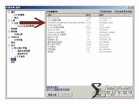Collapse the 默认用户界面 tree node
The width and height of the screenshot is (139, 104).
coord(12,48)
